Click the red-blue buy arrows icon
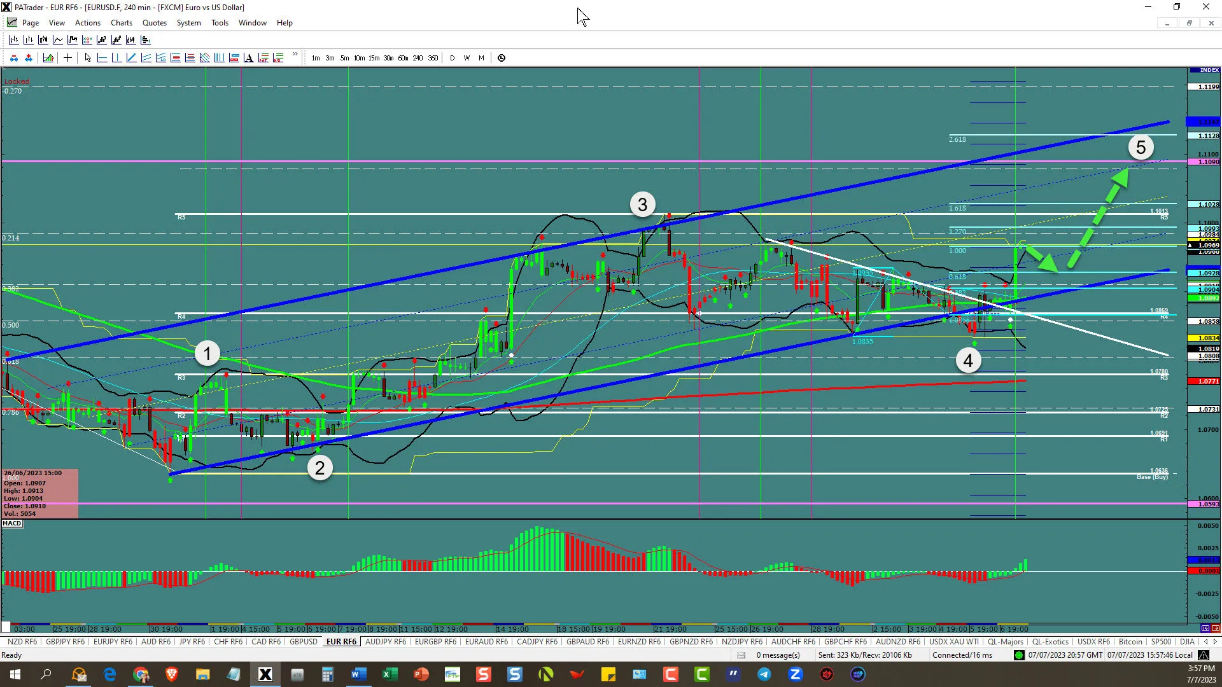 coord(29,58)
